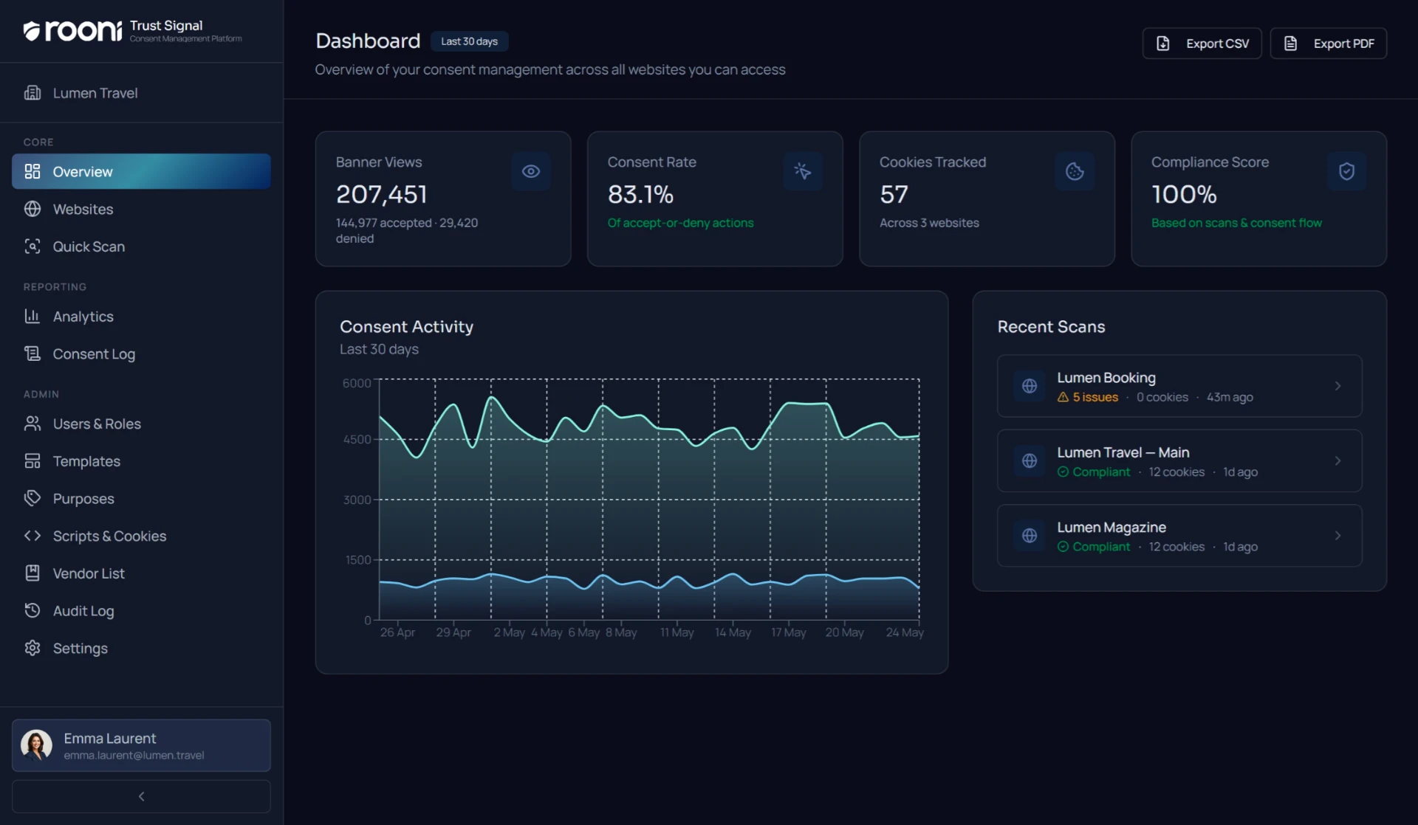The height and width of the screenshot is (825, 1418).
Task: Click the 207,451 banner views value
Action: click(381, 194)
